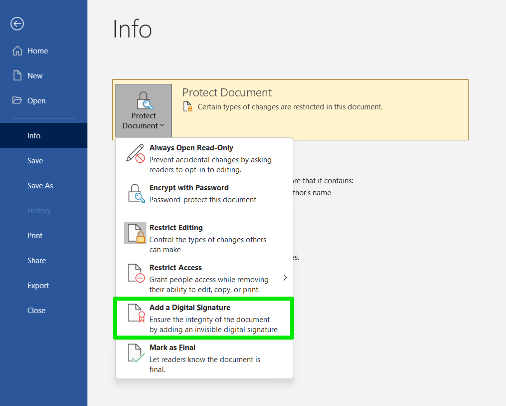Click the New blank page icon
Image resolution: width=506 pixels, height=406 pixels.
17,76
